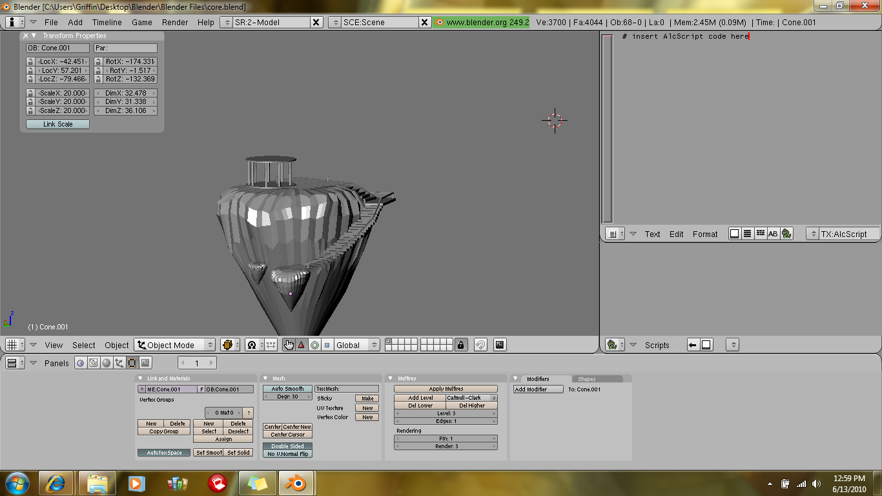Image resolution: width=882 pixels, height=496 pixels.
Task: Click full-screen icon in Scripts header
Action: point(706,345)
